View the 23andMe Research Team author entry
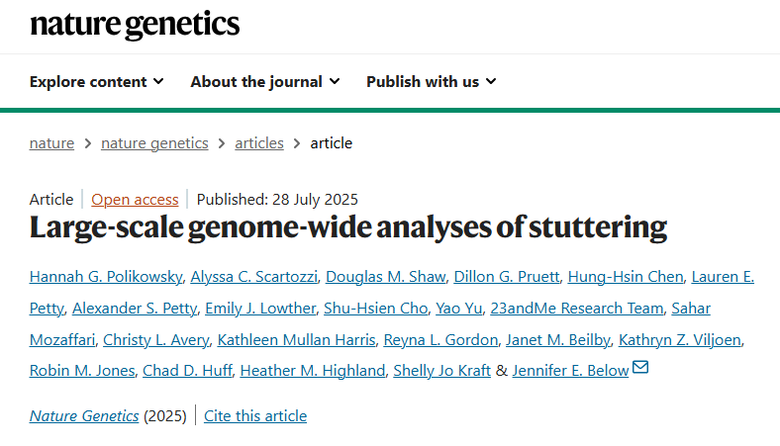This screenshot has height=446, width=780. point(576,309)
